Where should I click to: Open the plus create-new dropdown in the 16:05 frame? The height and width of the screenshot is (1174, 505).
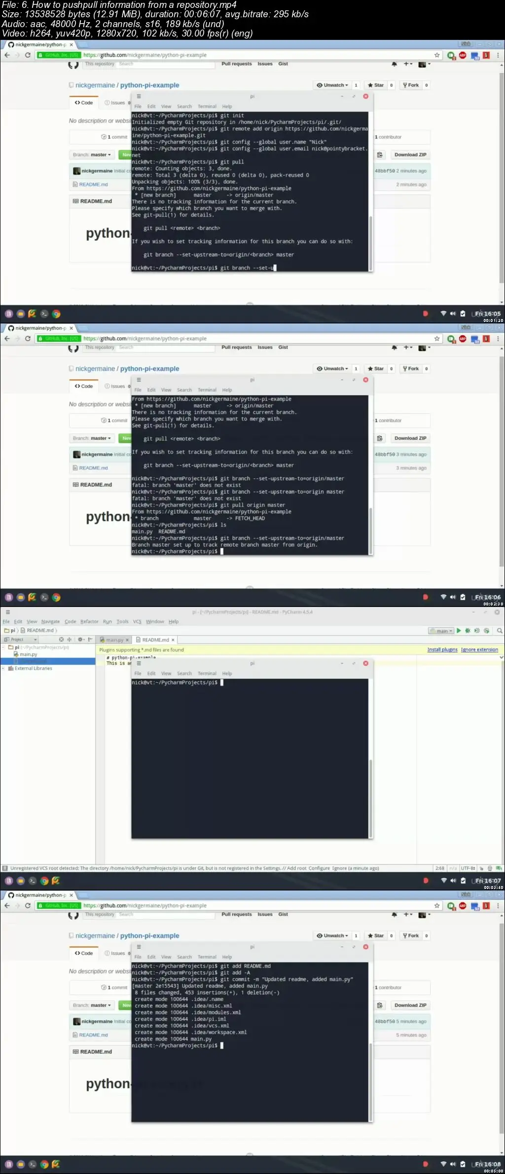point(408,64)
